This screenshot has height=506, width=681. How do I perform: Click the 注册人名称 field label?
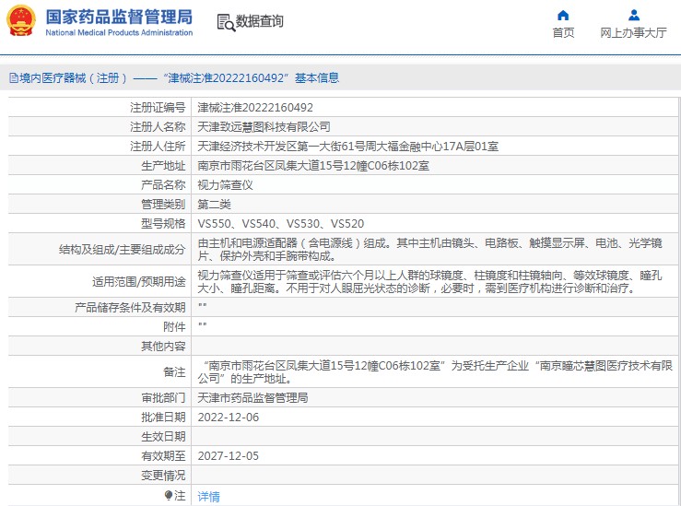158,127
